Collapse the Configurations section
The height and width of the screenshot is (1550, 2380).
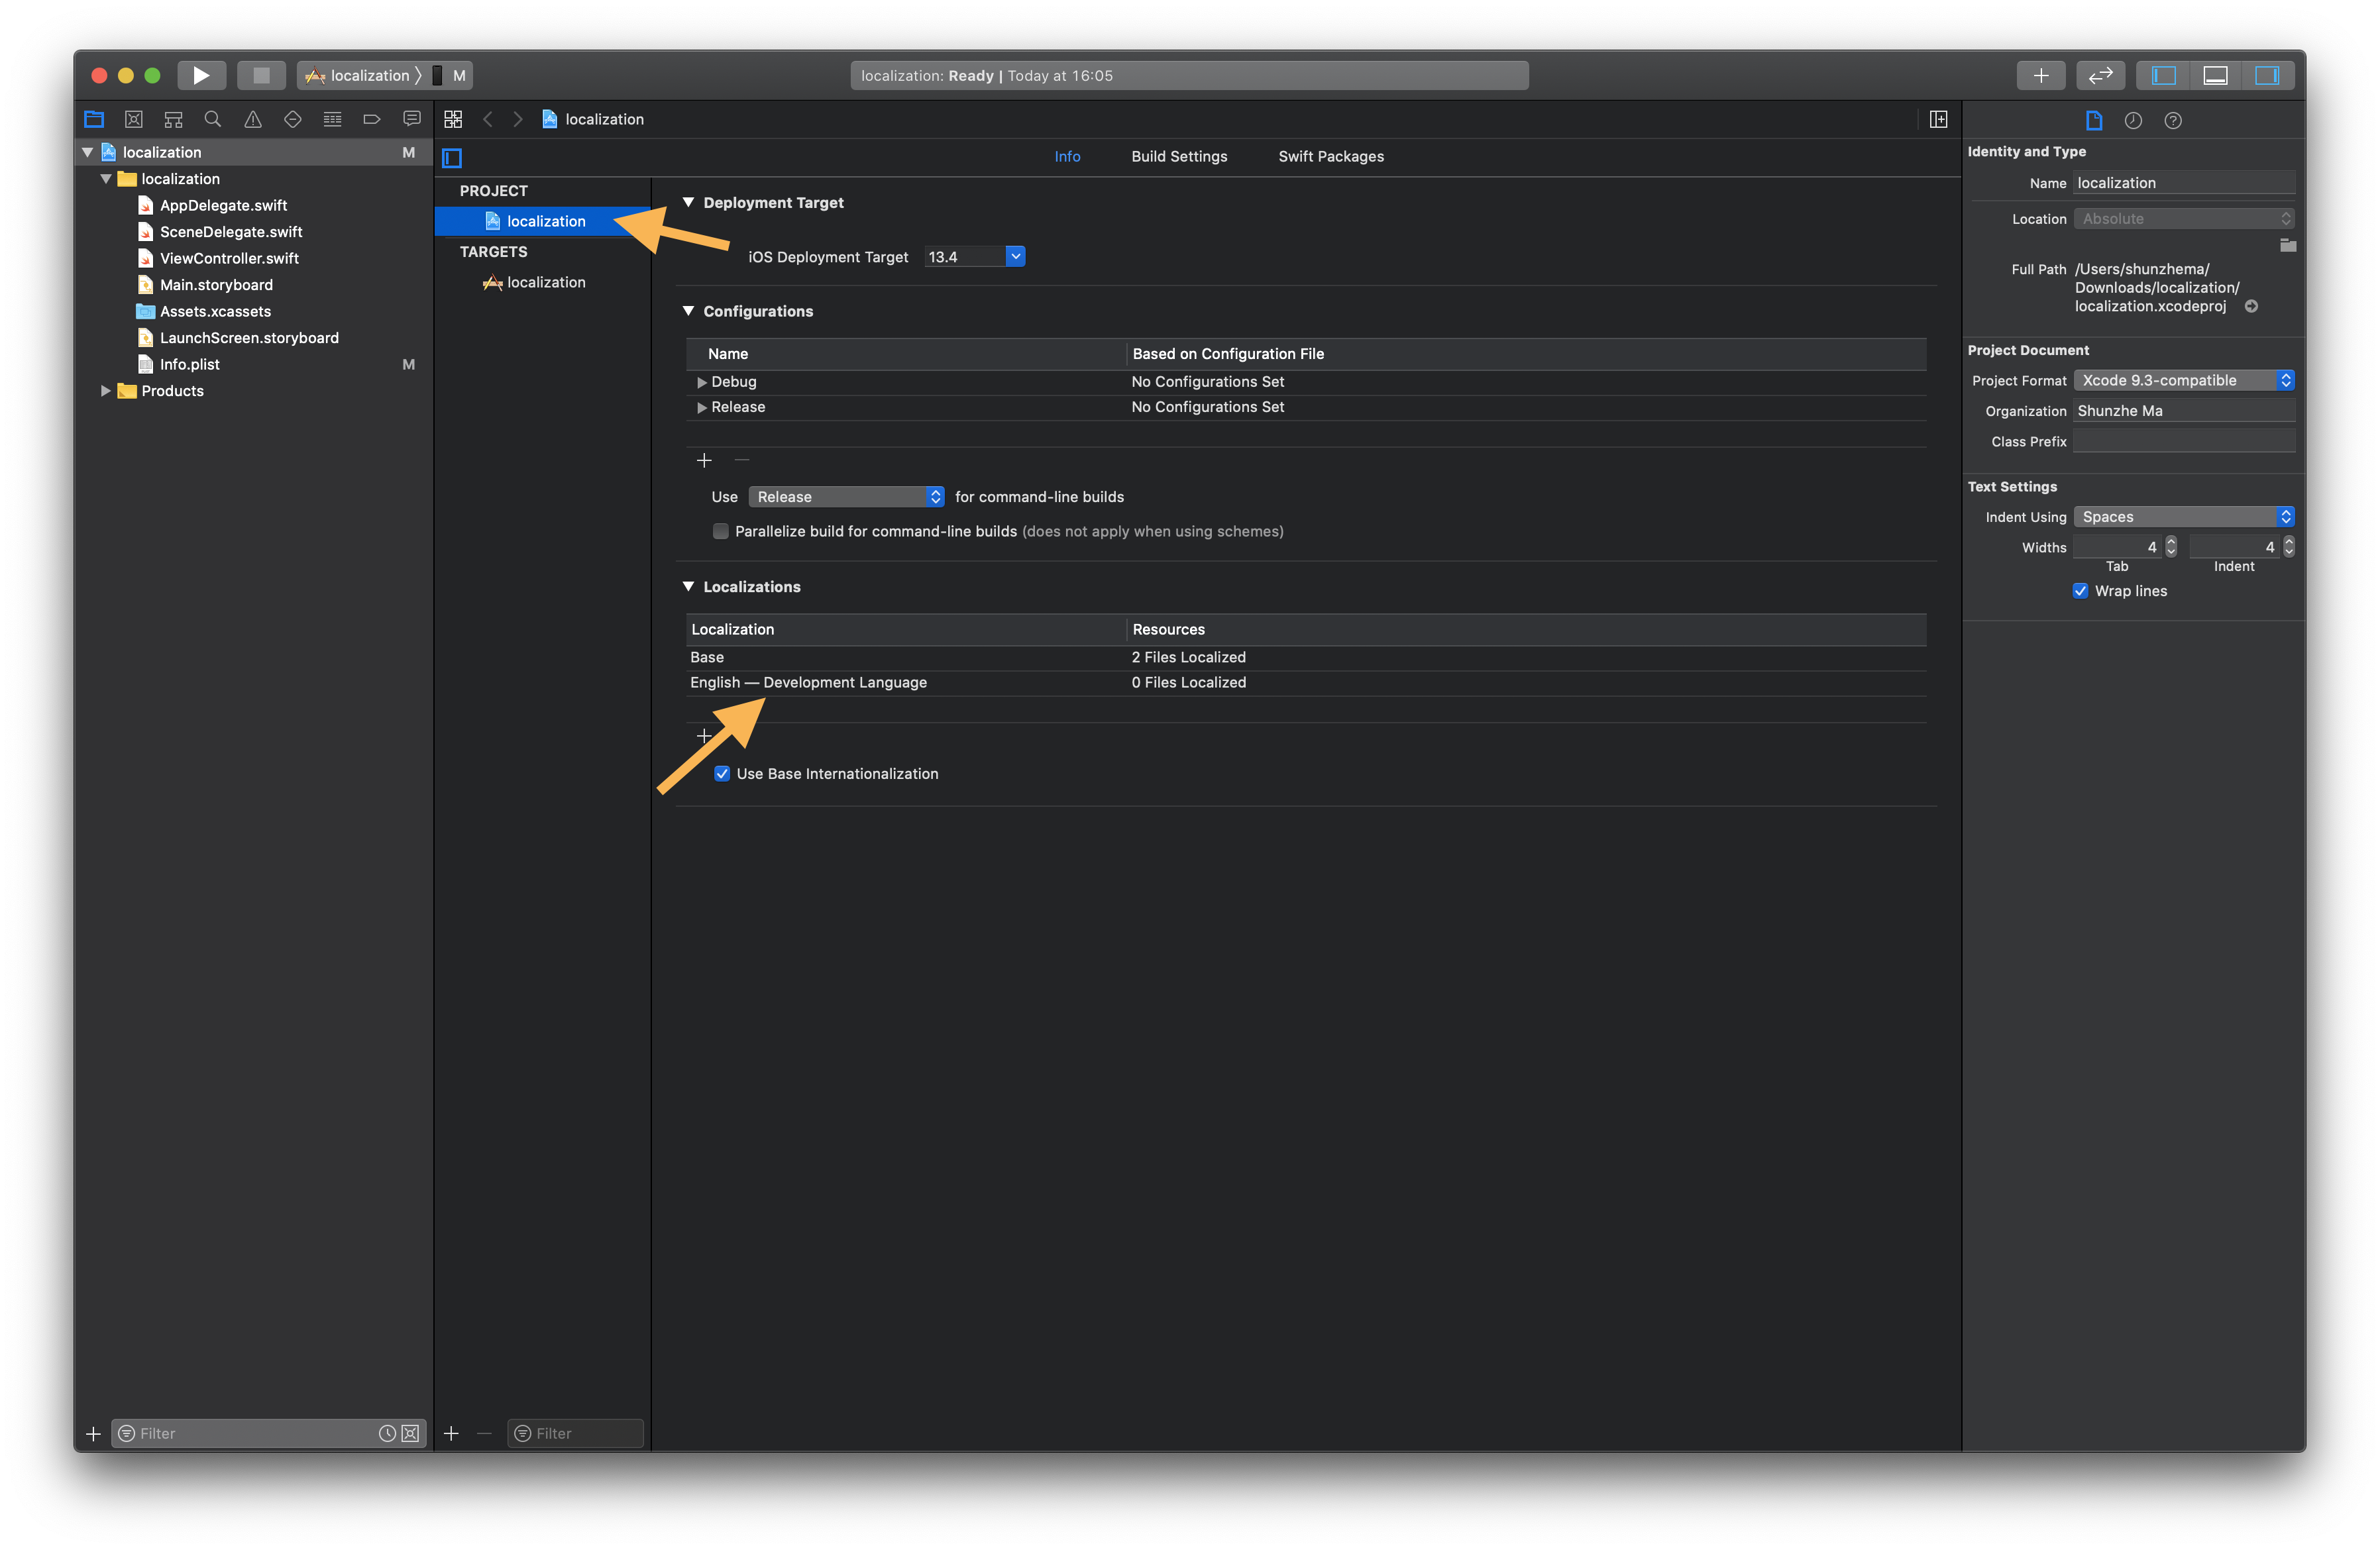point(688,311)
